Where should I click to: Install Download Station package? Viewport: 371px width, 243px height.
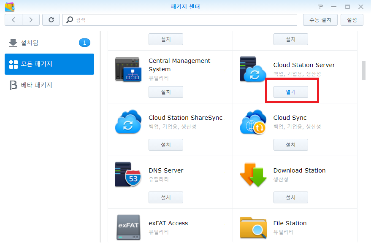291,197
